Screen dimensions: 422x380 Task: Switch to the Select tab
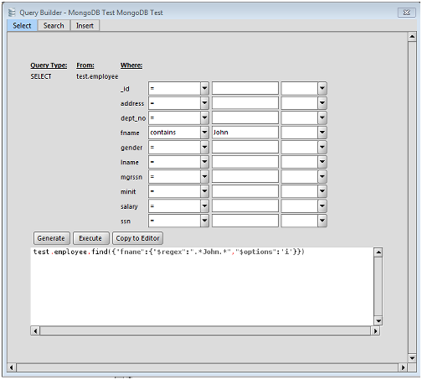click(22, 26)
